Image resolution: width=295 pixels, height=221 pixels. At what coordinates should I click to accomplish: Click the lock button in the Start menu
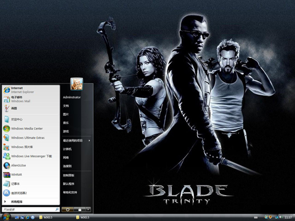point(79,210)
